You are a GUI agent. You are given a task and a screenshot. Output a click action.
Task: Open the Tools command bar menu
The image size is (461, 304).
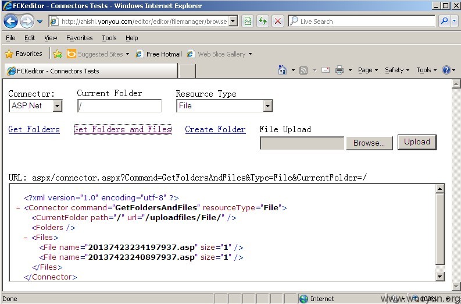pos(426,70)
